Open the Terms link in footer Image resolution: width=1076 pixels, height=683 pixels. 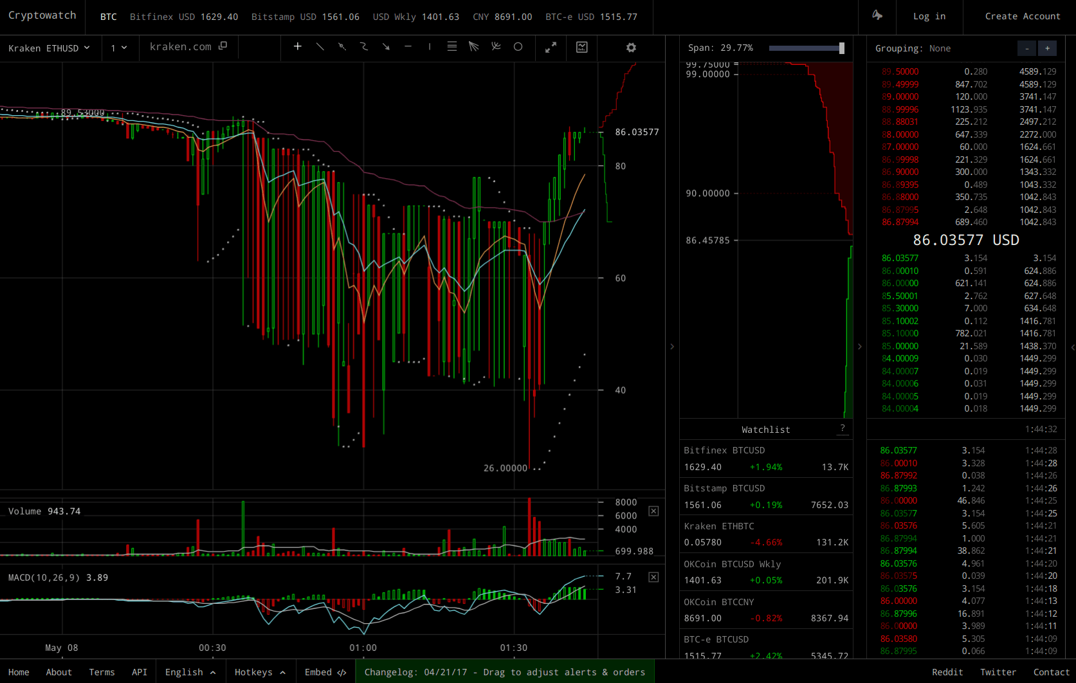pos(102,672)
